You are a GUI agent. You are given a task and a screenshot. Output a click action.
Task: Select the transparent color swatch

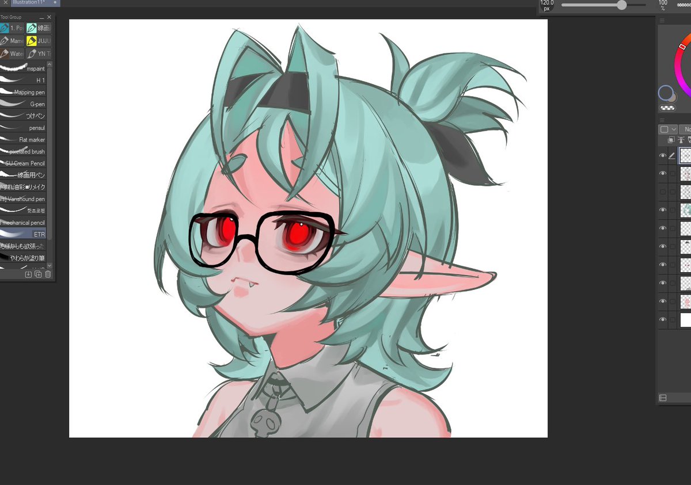pos(667,108)
